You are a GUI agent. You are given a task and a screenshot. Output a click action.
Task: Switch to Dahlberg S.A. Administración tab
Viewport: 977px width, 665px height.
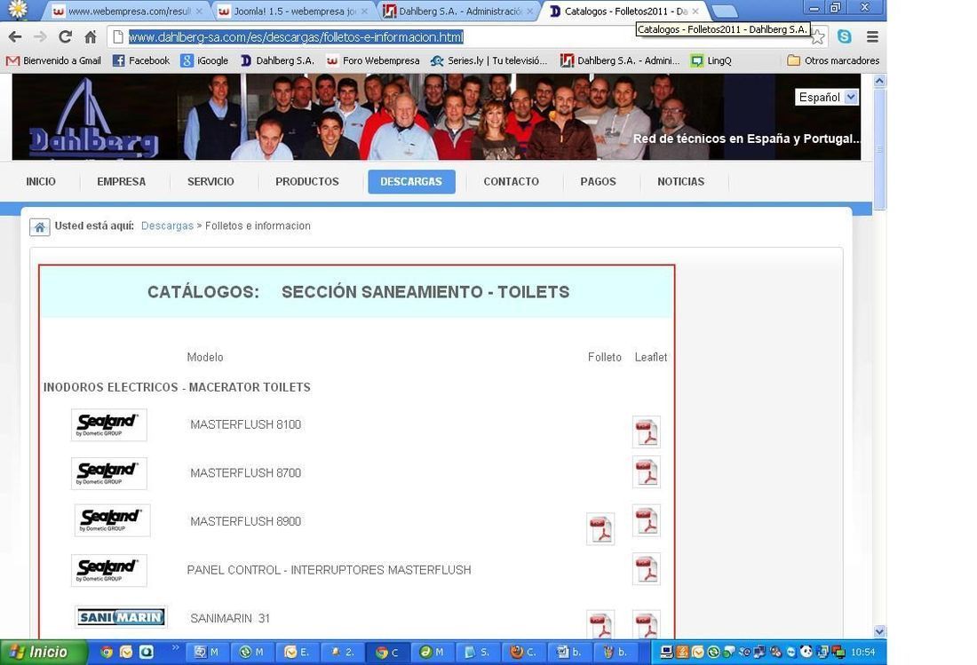(x=459, y=12)
